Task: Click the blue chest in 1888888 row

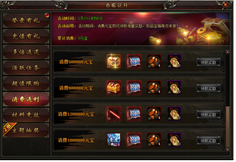Action: tap(134, 140)
